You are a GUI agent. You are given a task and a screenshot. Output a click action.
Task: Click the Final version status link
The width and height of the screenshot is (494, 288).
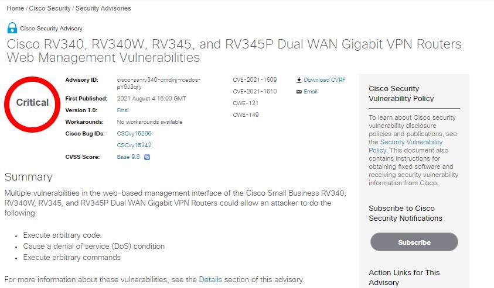pyautogui.click(x=122, y=110)
